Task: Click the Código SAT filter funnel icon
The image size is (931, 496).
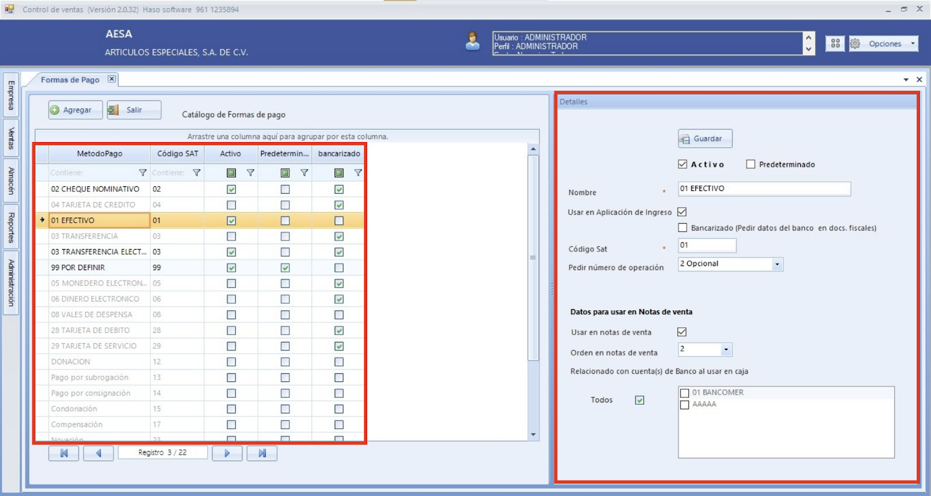Action: (197, 173)
